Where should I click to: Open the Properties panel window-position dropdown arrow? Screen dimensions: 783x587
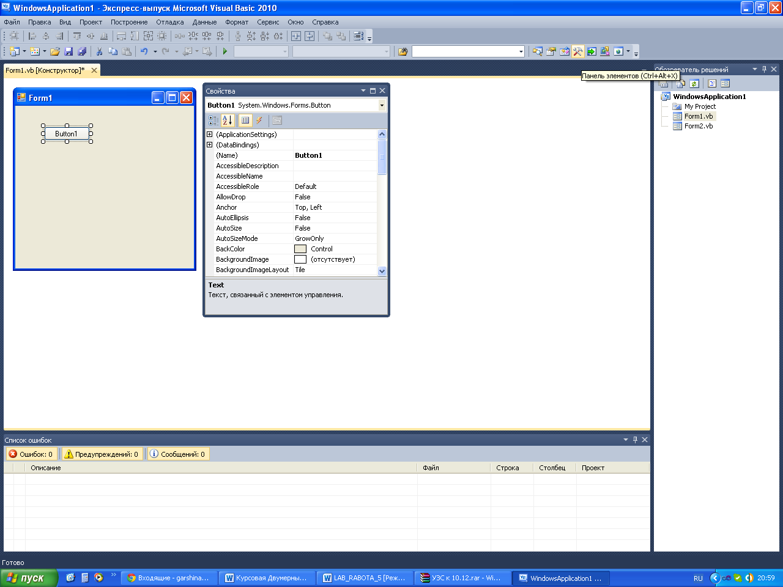(363, 90)
